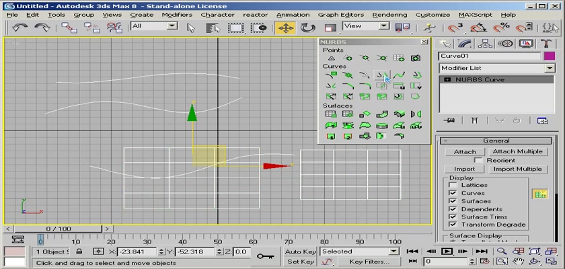Toggle the Spinner Snap icon
Image resolution: width=565 pixels, height=269 pixels.
pyautogui.click(x=523, y=28)
